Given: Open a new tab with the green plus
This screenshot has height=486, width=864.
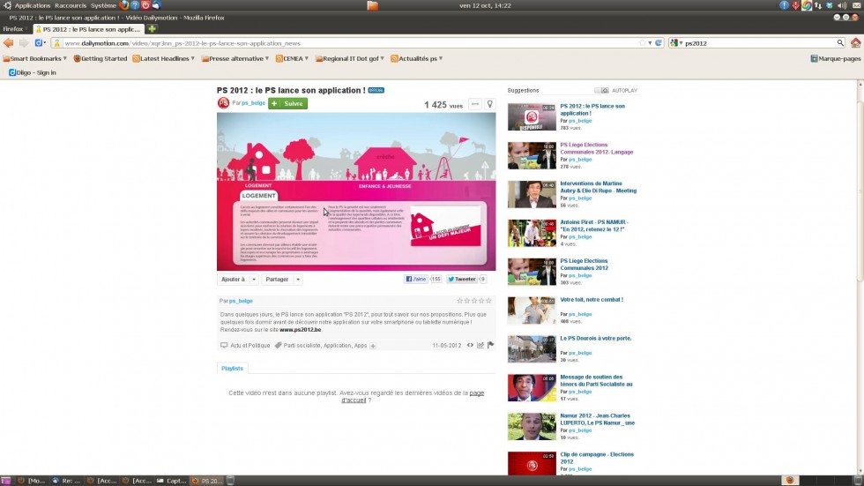Looking at the screenshot, I should click(152, 28).
